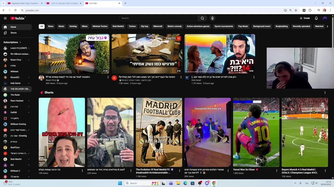Viewport: 334px width, 187px height.
Task: Click the browser address bar
Action: [x=151, y=10]
